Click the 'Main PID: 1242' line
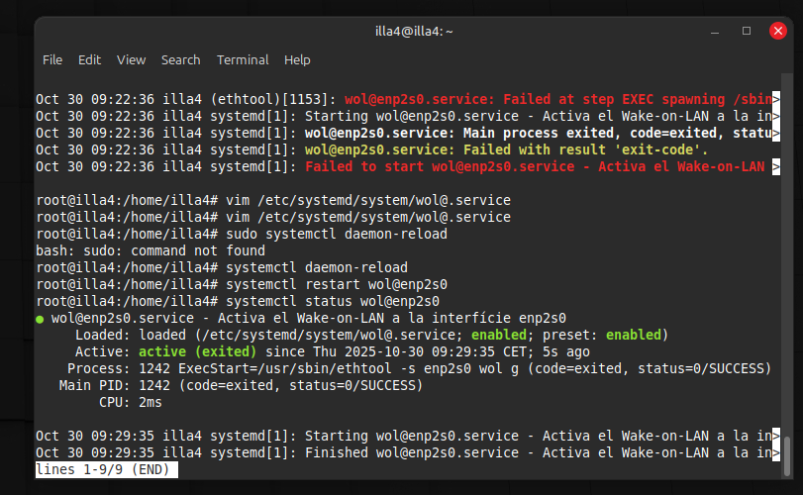This screenshot has width=803, height=495. pos(241,385)
